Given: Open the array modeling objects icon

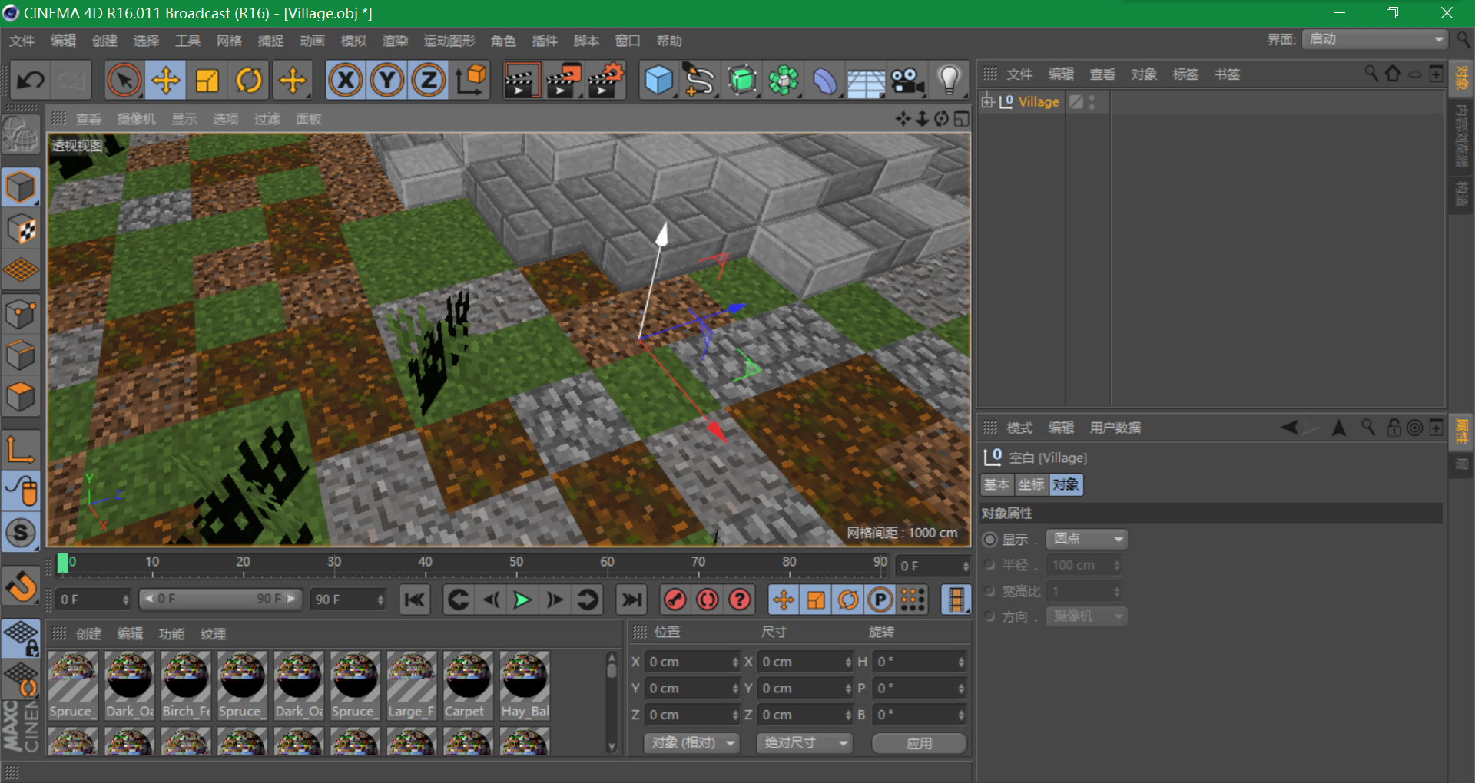Looking at the screenshot, I should tap(783, 80).
